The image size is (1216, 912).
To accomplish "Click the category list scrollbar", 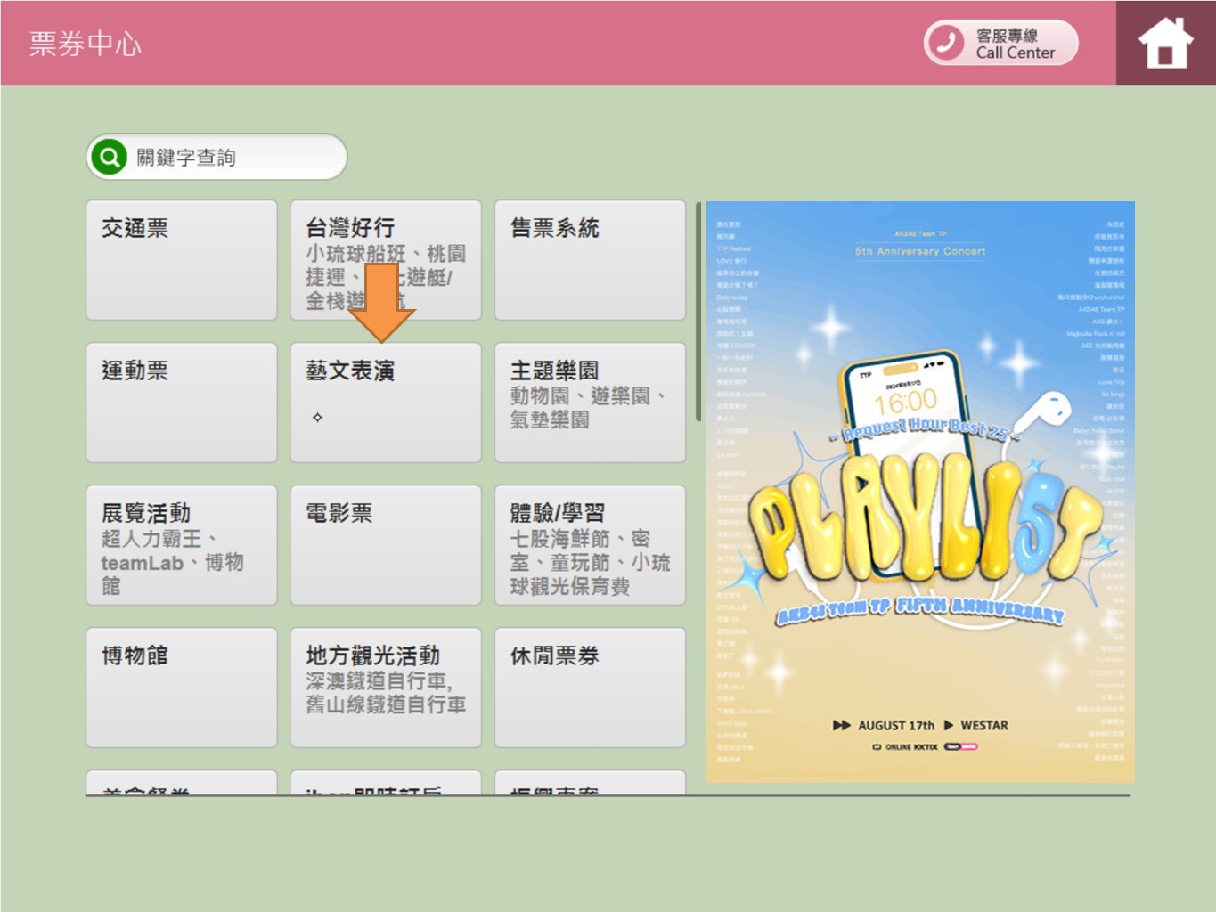I will 698,312.
